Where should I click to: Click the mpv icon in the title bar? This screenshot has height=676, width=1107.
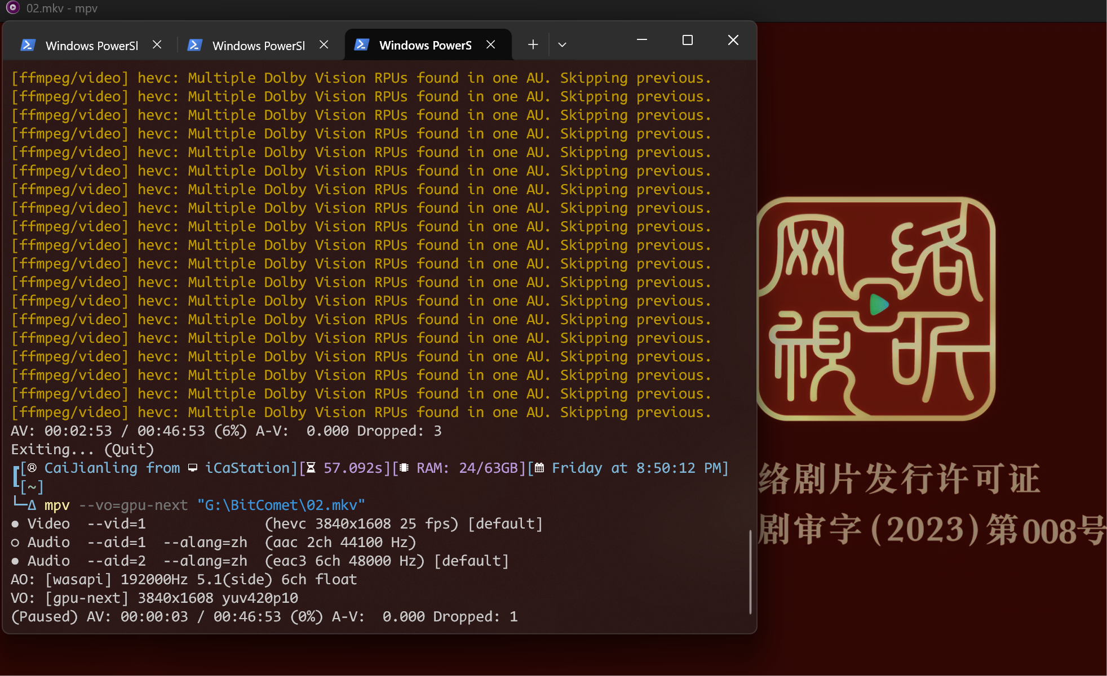tap(12, 8)
